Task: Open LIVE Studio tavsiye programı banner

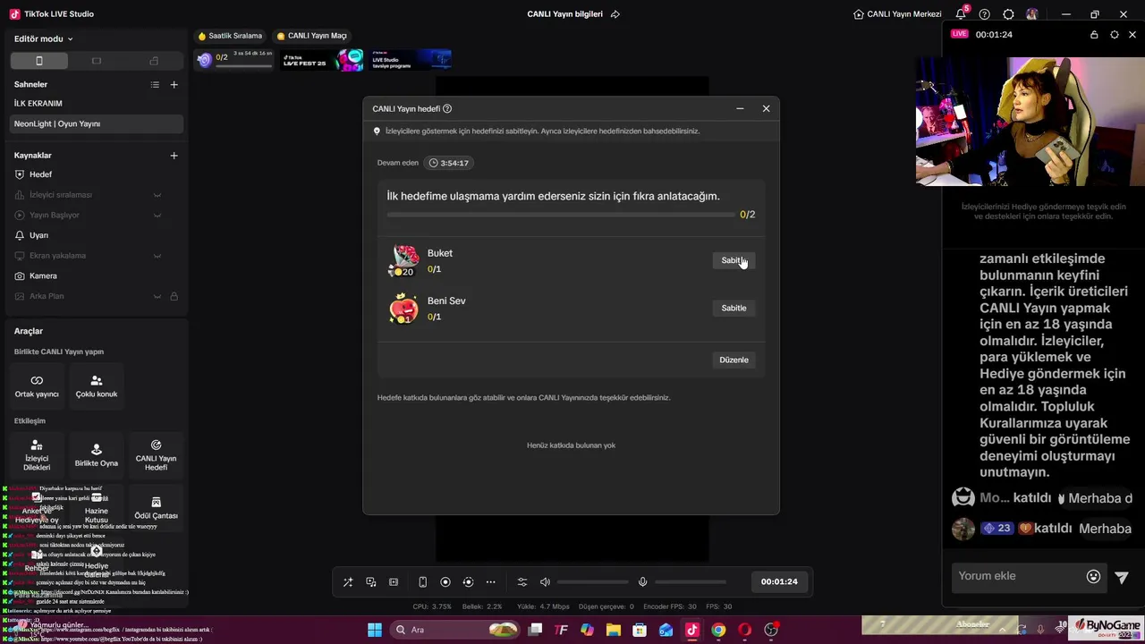Action: (x=411, y=60)
